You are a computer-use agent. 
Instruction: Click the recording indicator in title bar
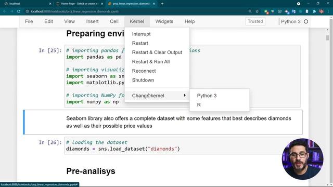(x=298, y=4)
